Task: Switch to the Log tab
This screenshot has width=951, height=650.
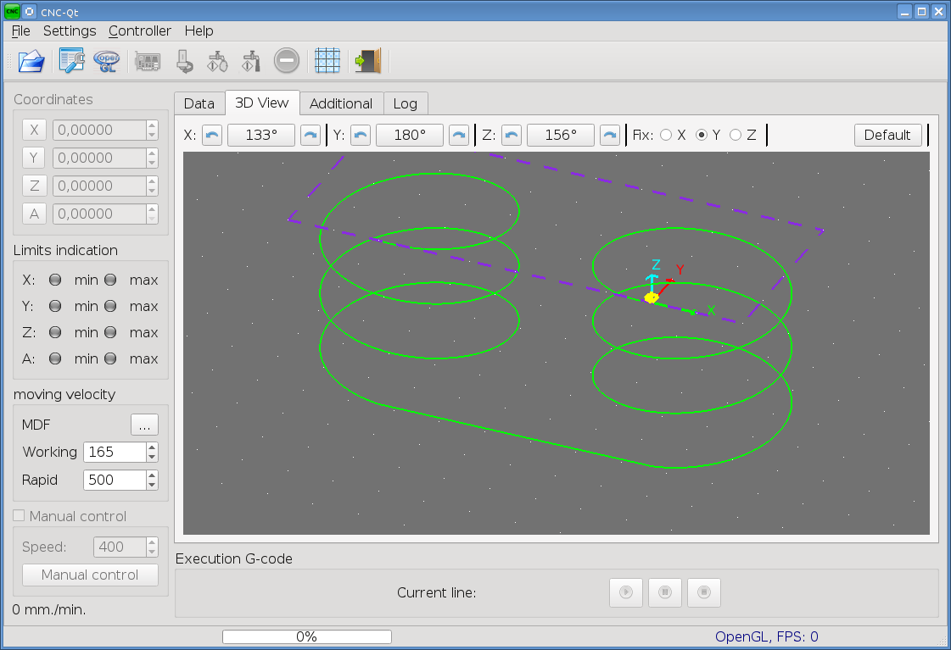Action: [x=406, y=103]
